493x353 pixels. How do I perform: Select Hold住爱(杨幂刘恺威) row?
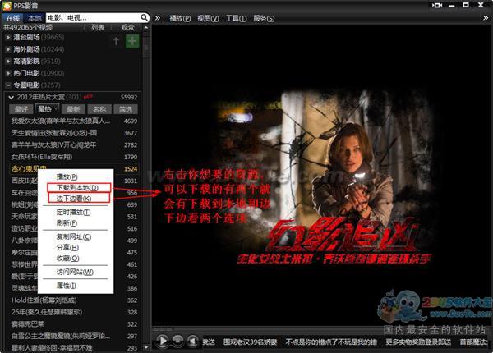coord(74,300)
